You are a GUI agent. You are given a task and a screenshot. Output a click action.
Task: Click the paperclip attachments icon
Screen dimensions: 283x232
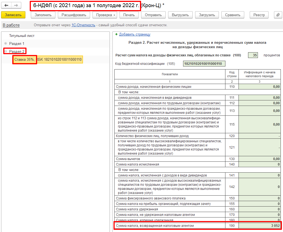(x=277, y=15)
